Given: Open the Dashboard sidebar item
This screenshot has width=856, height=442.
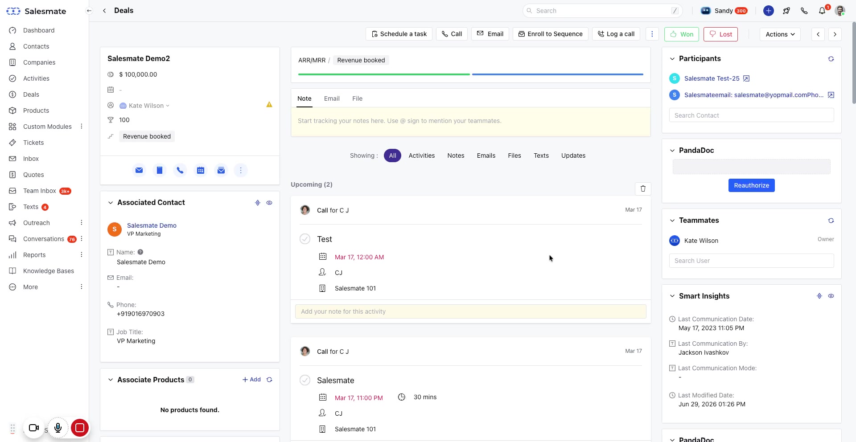Looking at the screenshot, I should pyautogui.click(x=39, y=30).
